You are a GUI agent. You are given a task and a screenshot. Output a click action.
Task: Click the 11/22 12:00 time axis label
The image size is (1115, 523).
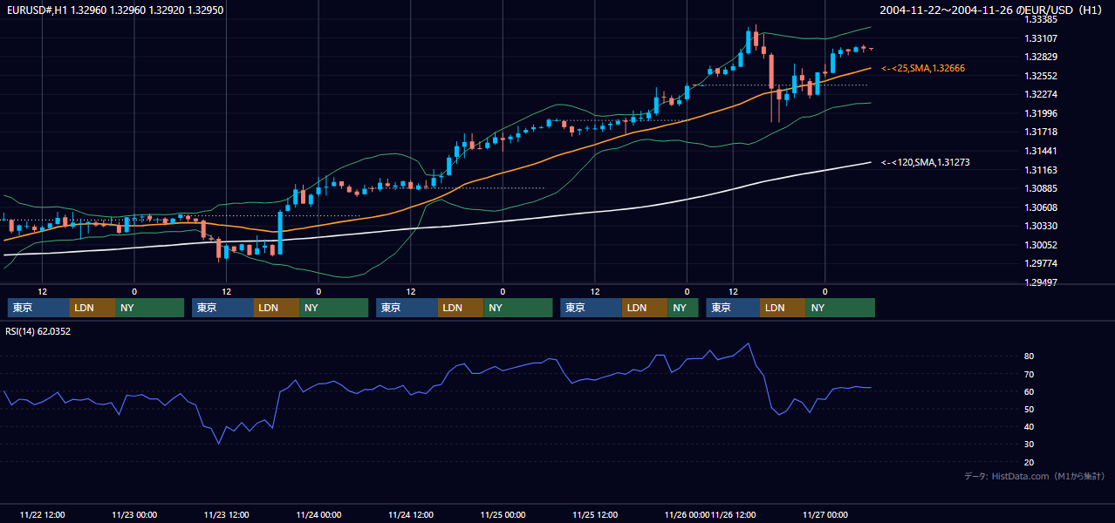pyautogui.click(x=42, y=514)
